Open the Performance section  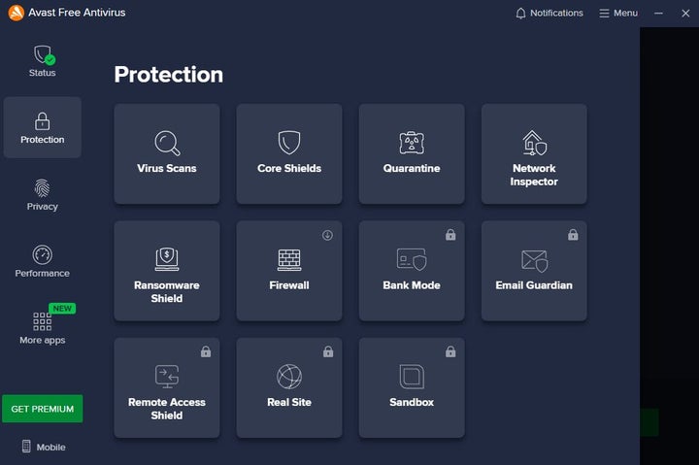pos(42,261)
